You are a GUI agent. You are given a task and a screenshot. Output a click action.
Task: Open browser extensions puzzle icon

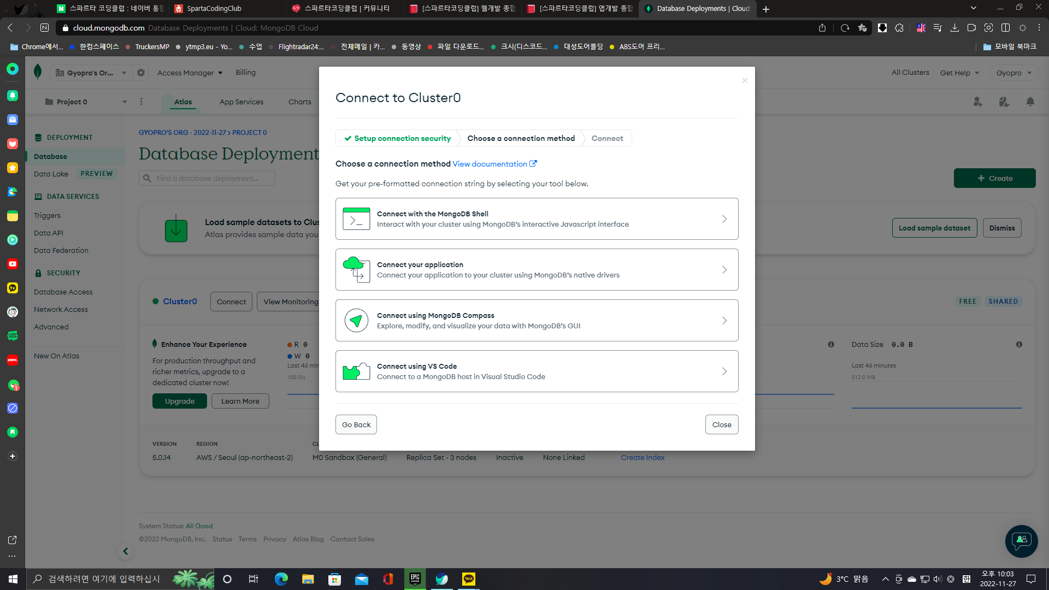[899, 28]
